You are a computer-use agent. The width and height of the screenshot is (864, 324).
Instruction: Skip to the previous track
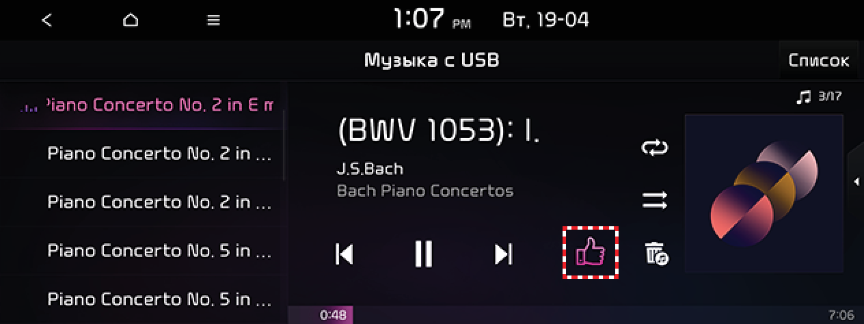tap(345, 254)
